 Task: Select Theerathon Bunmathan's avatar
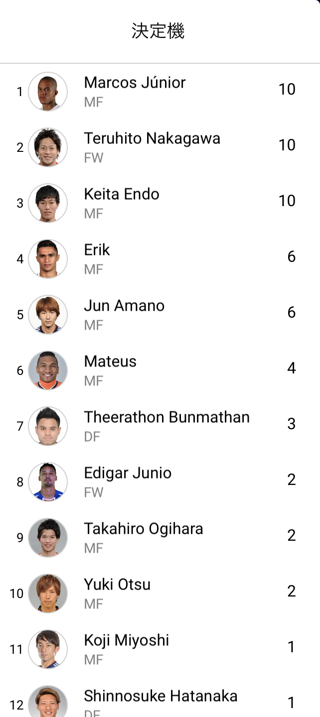point(48,426)
